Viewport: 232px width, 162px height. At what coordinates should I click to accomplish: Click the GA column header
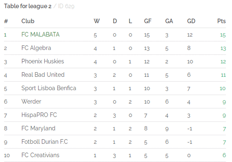click(169, 21)
